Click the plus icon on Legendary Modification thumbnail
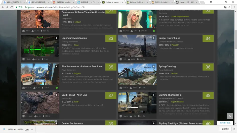The width and height of the screenshot is (237, 133). (x=56, y=38)
